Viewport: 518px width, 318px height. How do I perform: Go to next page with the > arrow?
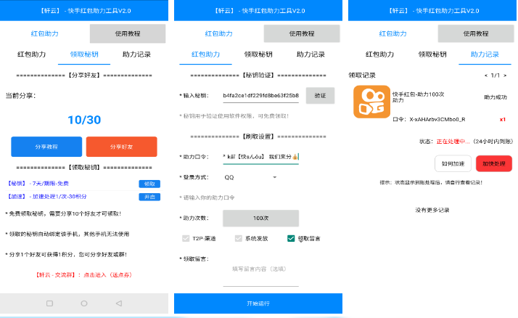coord(504,76)
